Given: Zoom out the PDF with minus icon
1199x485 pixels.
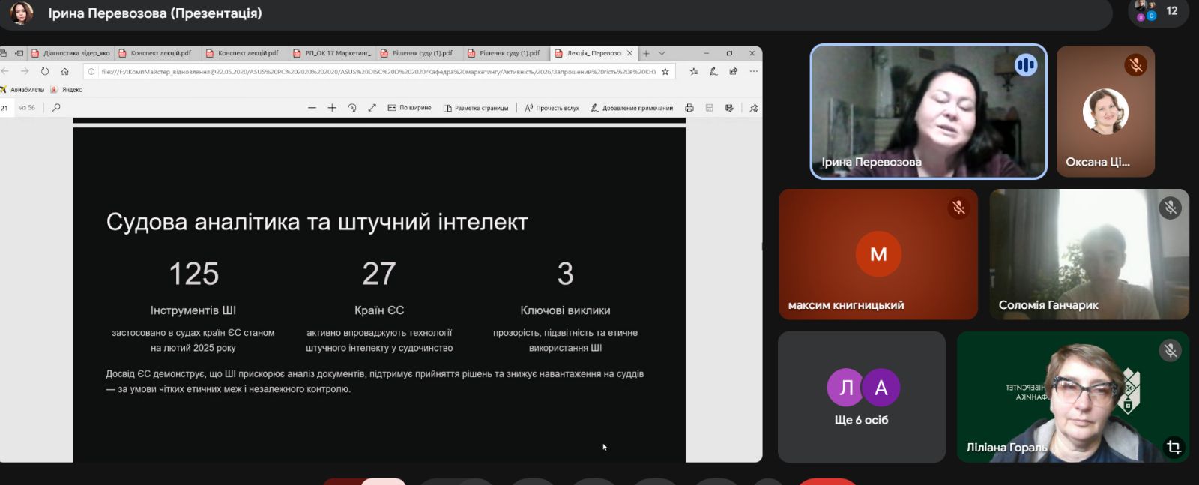Looking at the screenshot, I should (312, 108).
